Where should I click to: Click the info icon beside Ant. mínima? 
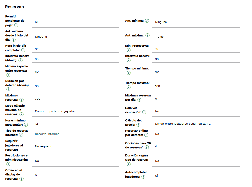(x=147, y=21)
